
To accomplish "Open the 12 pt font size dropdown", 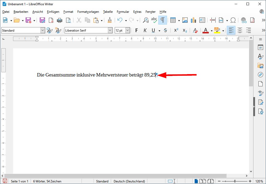I will 127,30.
